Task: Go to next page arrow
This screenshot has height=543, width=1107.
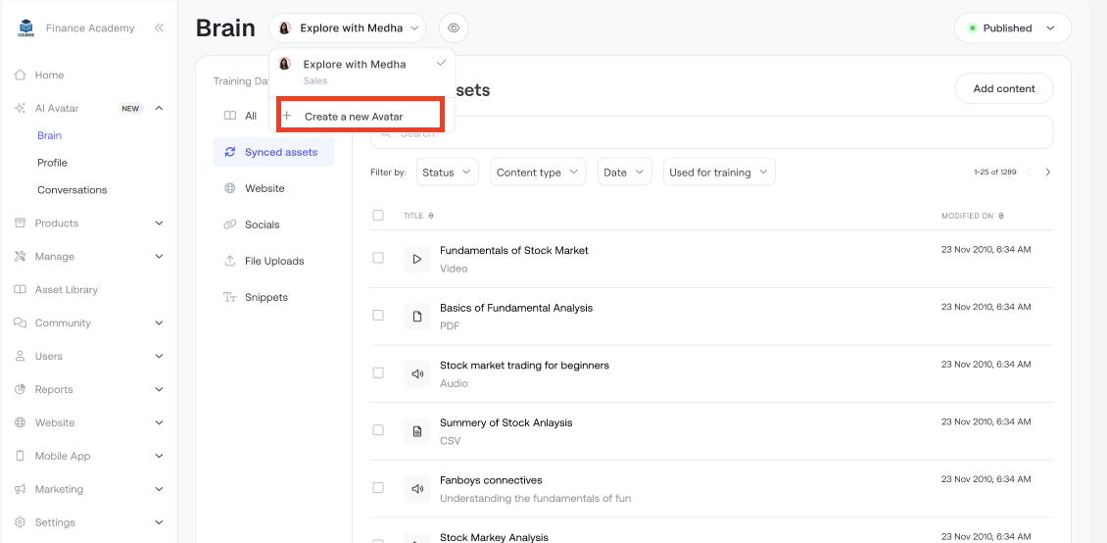Action: point(1047,173)
